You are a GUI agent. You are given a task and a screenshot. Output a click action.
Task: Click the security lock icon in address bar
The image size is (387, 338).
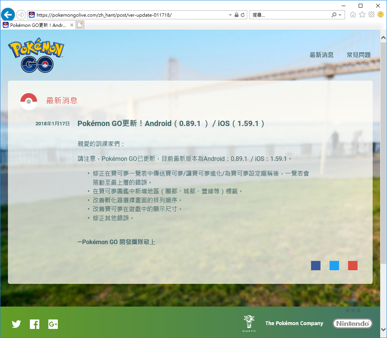coord(237,15)
